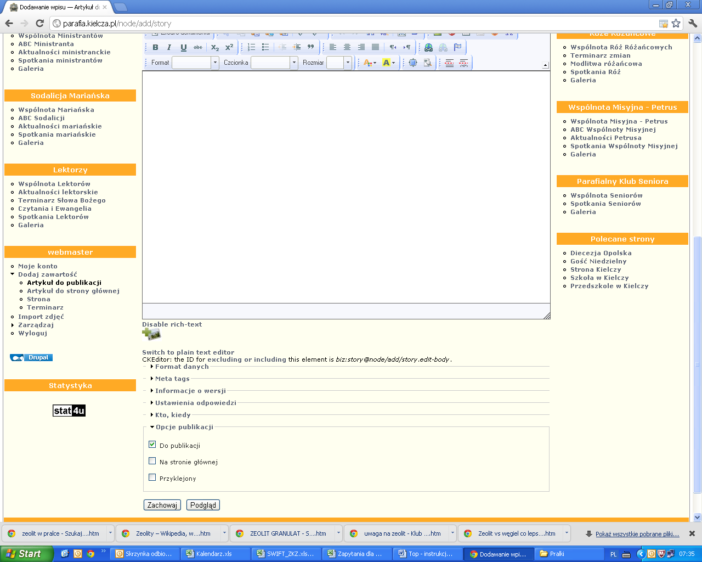Open the Czcionka font dropdown

[274, 63]
